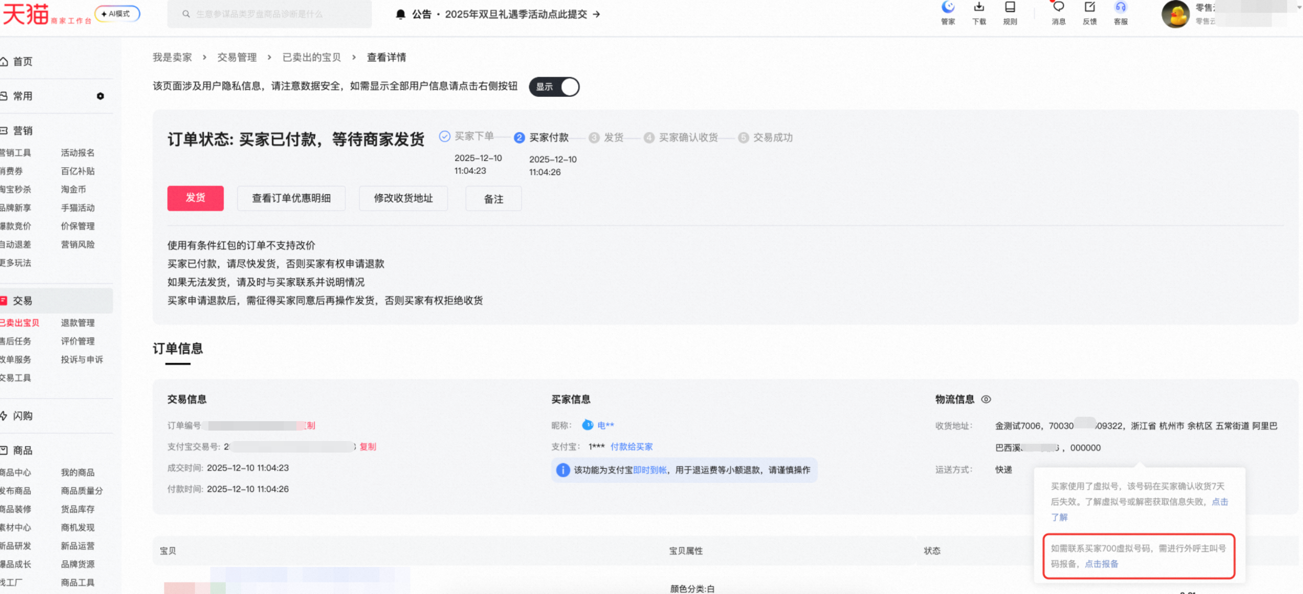Click the eye icon next to 物流信息
1303x594 pixels.
pyautogui.click(x=986, y=399)
